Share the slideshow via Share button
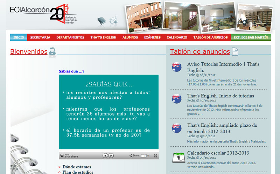Viewport: 280px width, 174px height. pos(134,155)
